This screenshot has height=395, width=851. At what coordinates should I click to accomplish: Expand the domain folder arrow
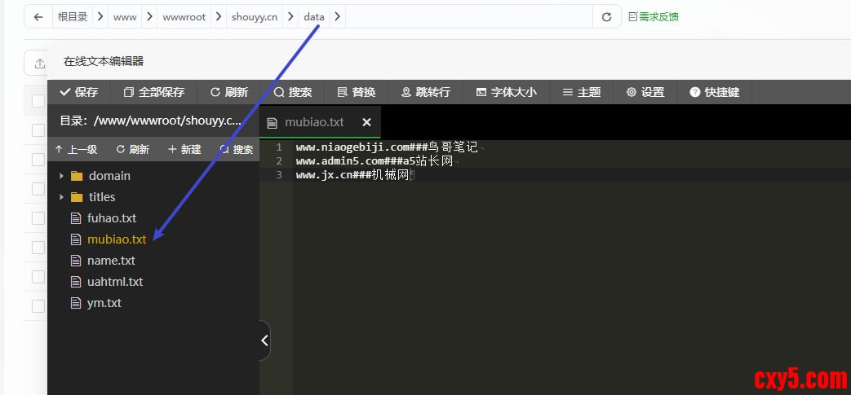61,176
